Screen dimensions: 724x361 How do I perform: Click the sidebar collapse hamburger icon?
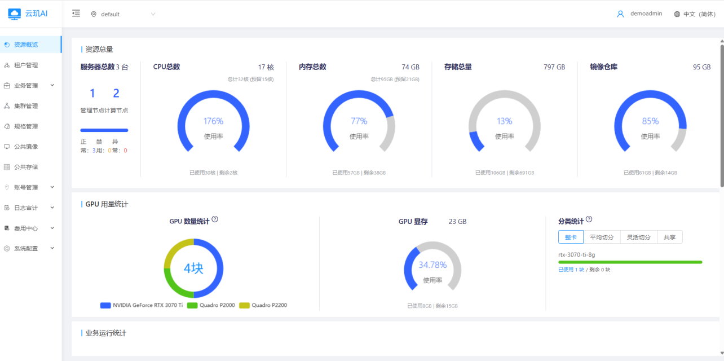(x=76, y=14)
